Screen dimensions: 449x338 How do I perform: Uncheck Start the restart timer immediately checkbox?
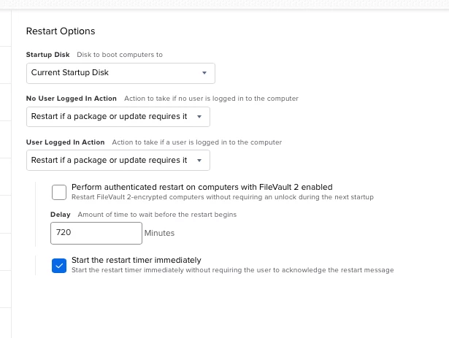pos(59,266)
